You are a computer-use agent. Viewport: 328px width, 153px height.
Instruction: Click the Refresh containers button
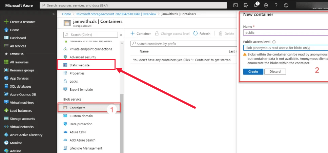click(x=202, y=34)
